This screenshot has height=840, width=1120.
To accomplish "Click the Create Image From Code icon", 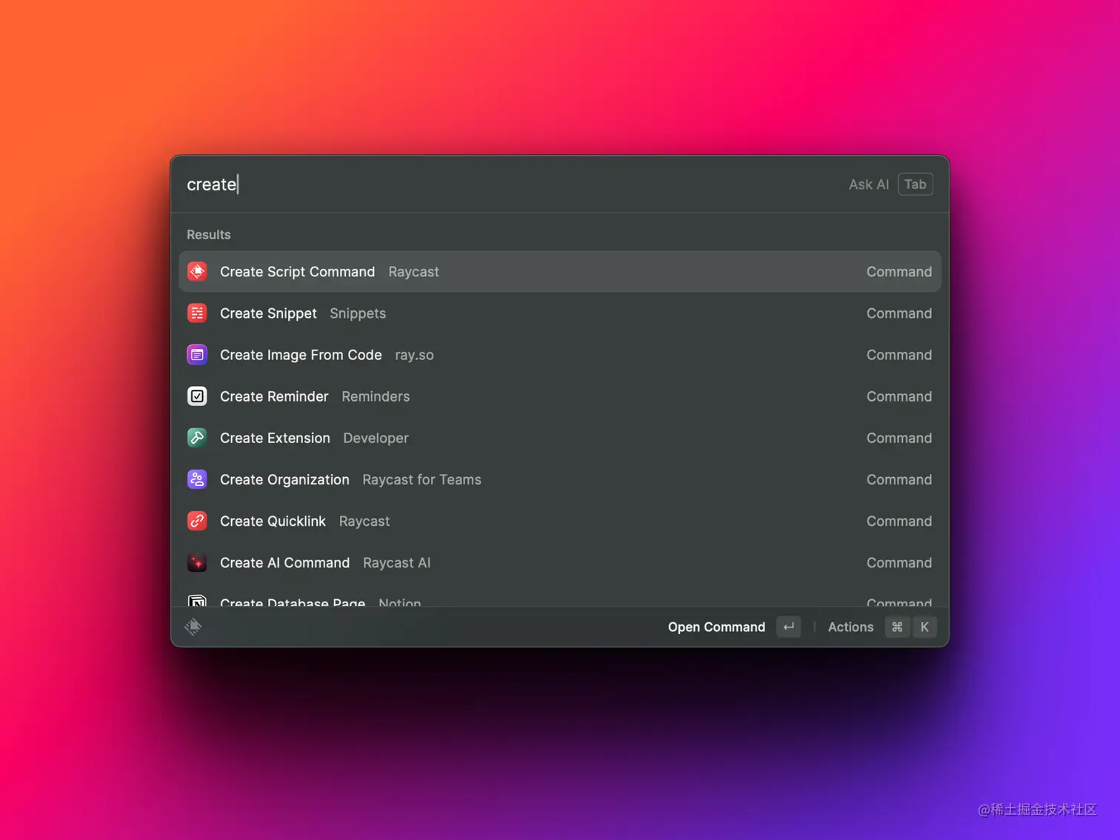I will click(x=197, y=355).
